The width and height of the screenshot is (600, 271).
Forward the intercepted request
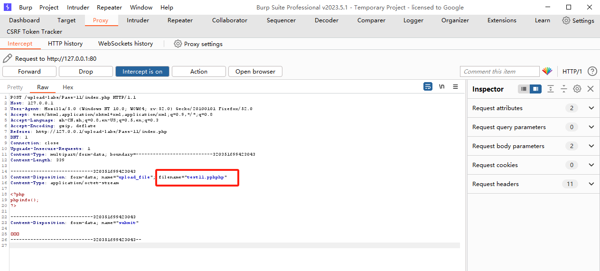point(29,71)
